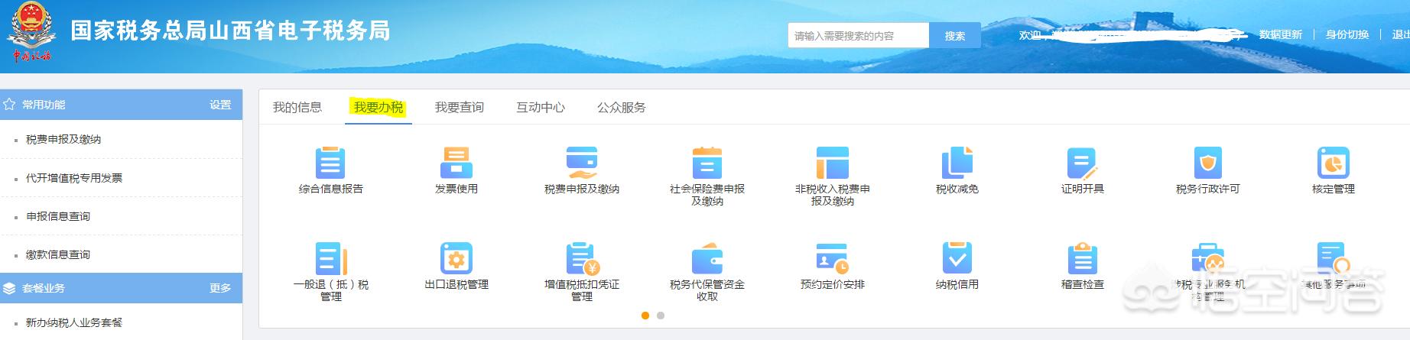The width and height of the screenshot is (1410, 340).
Task: Open the 税费申报及缴纳 card icon
Action: point(582,163)
